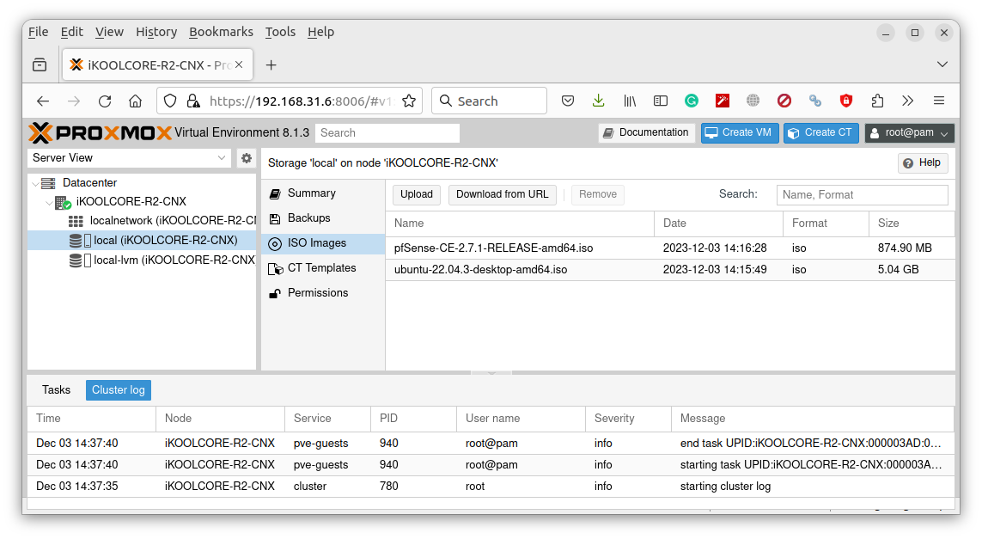Reload the current page
This screenshot has height=539, width=982.
coord(105,101)
